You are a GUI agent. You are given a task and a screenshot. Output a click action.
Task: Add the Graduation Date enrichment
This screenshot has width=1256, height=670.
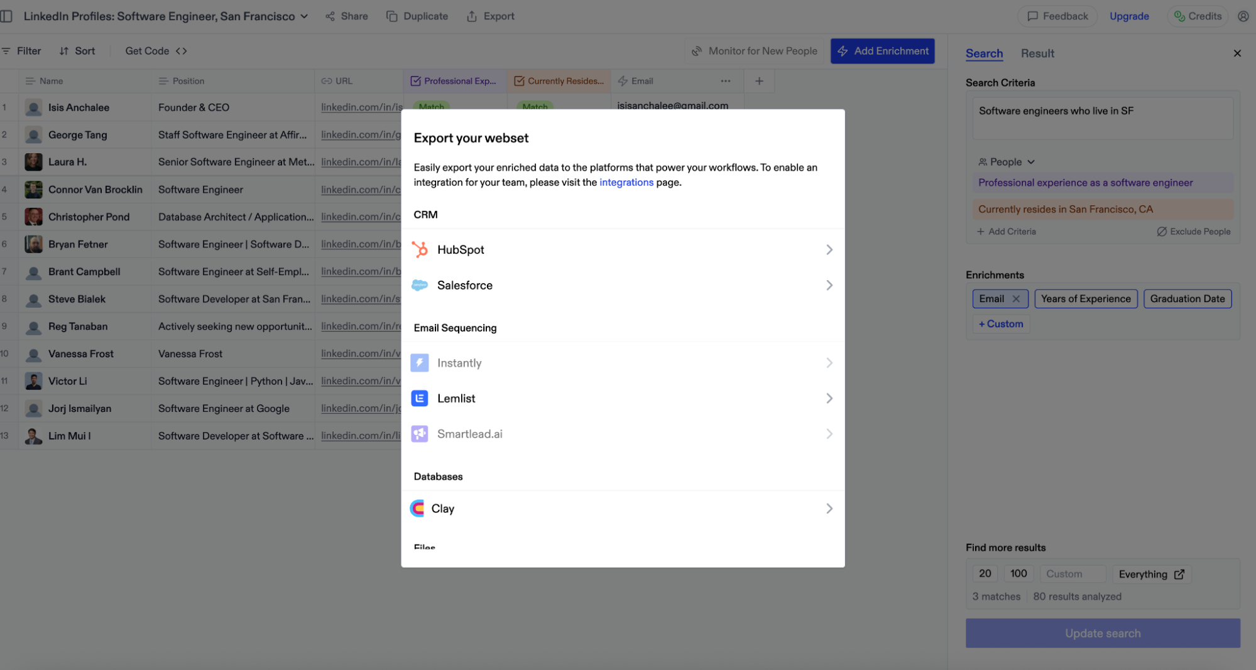pos(1187,299)
